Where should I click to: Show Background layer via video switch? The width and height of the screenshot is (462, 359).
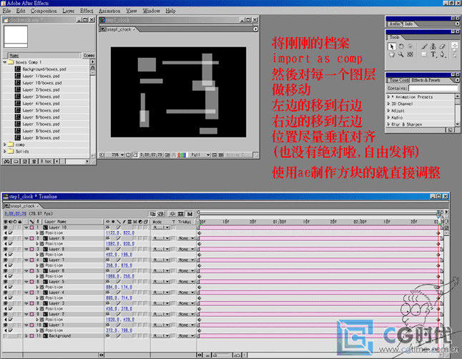click(6, 336)
